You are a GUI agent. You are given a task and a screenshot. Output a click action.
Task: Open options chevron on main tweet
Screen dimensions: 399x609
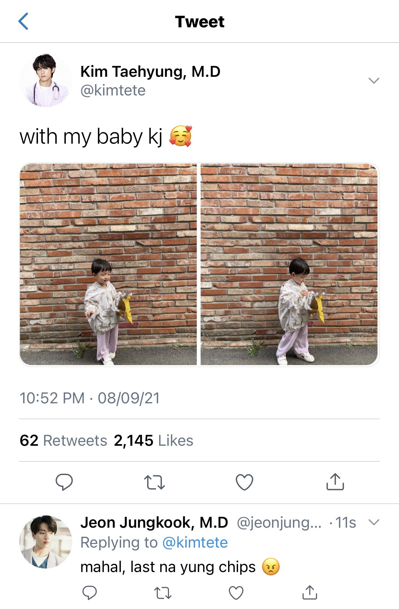tap(374, 80)
